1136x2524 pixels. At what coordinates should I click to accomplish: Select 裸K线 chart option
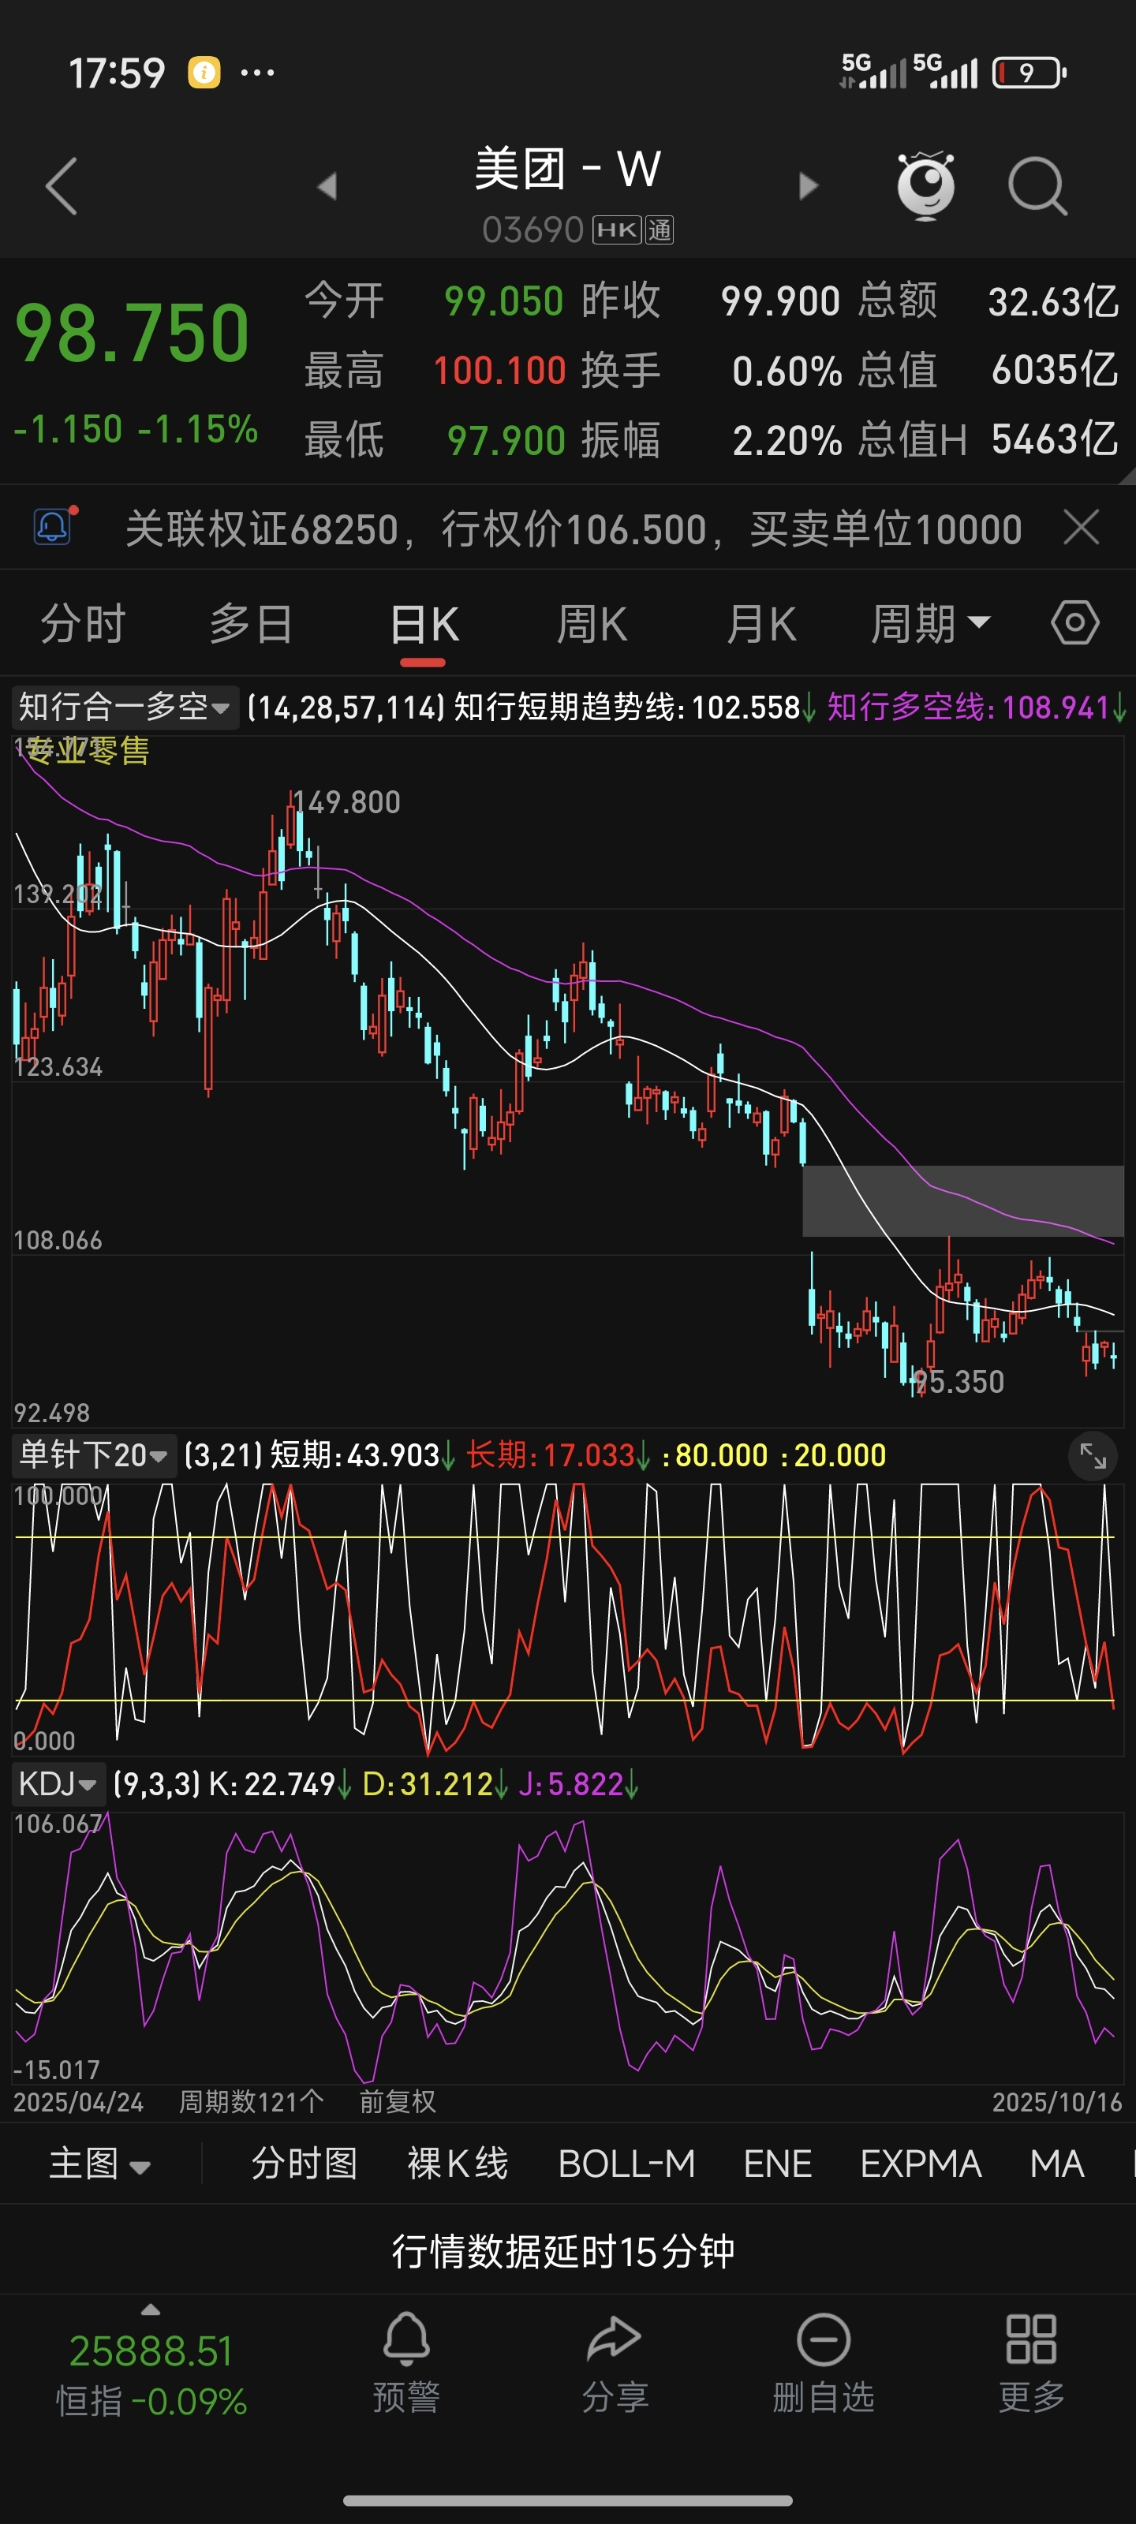(458, 2164)
